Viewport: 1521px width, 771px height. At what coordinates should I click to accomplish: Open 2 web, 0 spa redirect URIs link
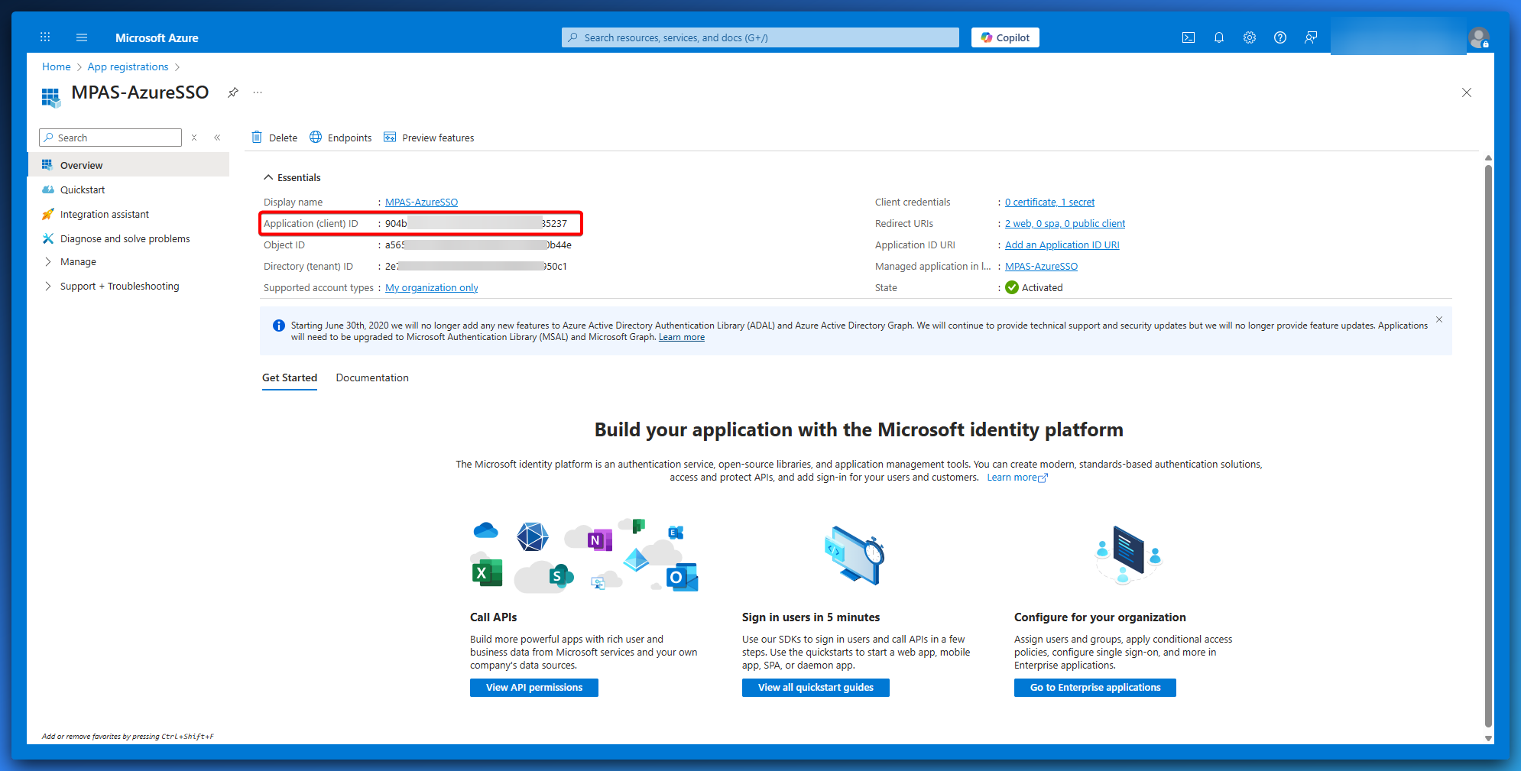[1065, 223]
